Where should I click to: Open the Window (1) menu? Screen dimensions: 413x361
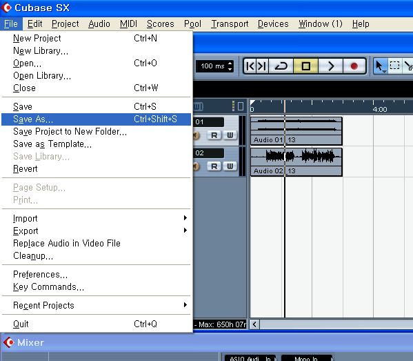(321, 24)
